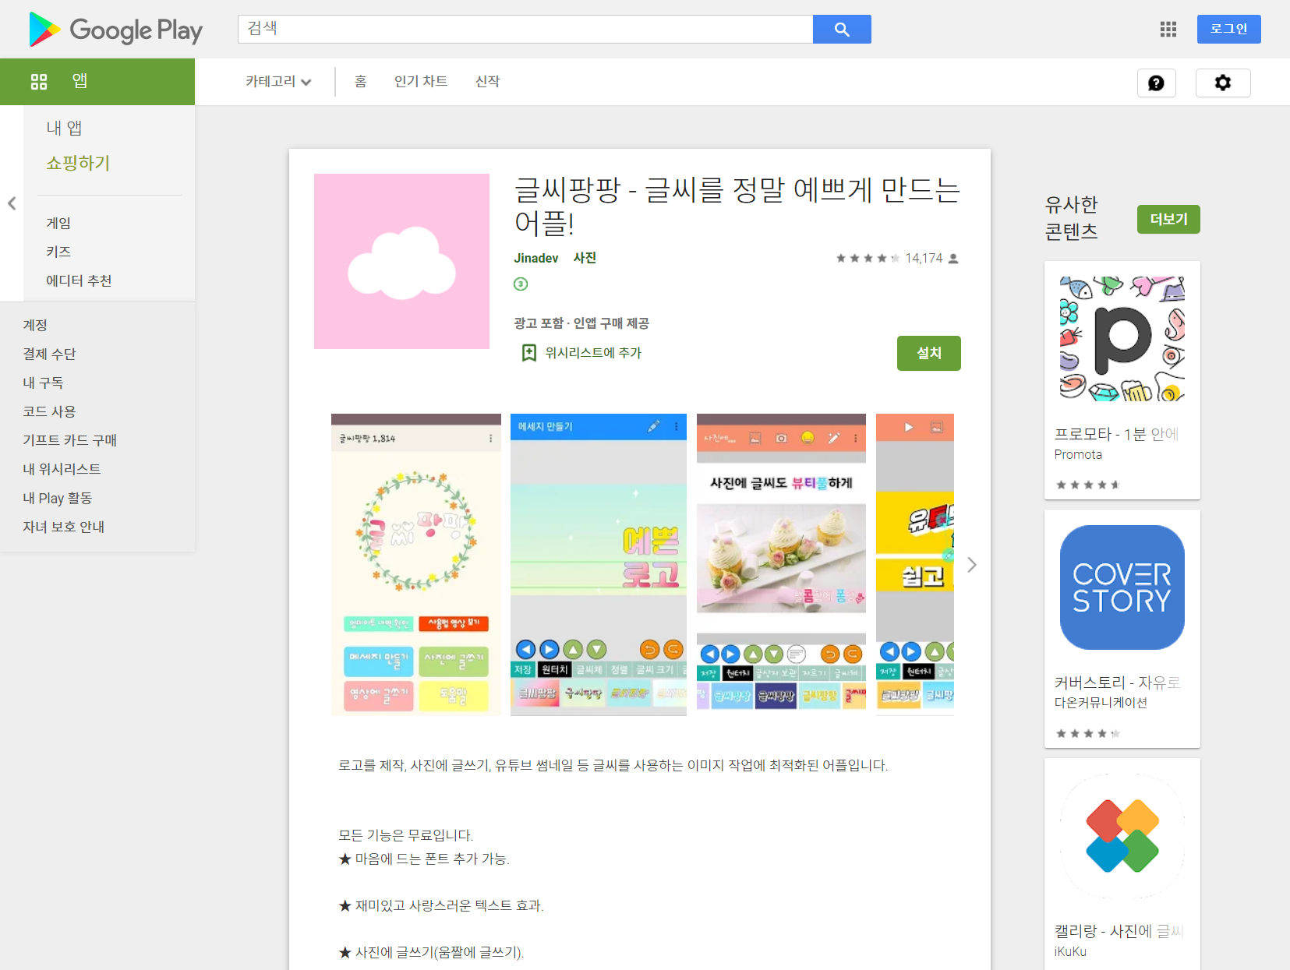
Task: Open first screenshot with flower wreath
Action: coord(416,565)
